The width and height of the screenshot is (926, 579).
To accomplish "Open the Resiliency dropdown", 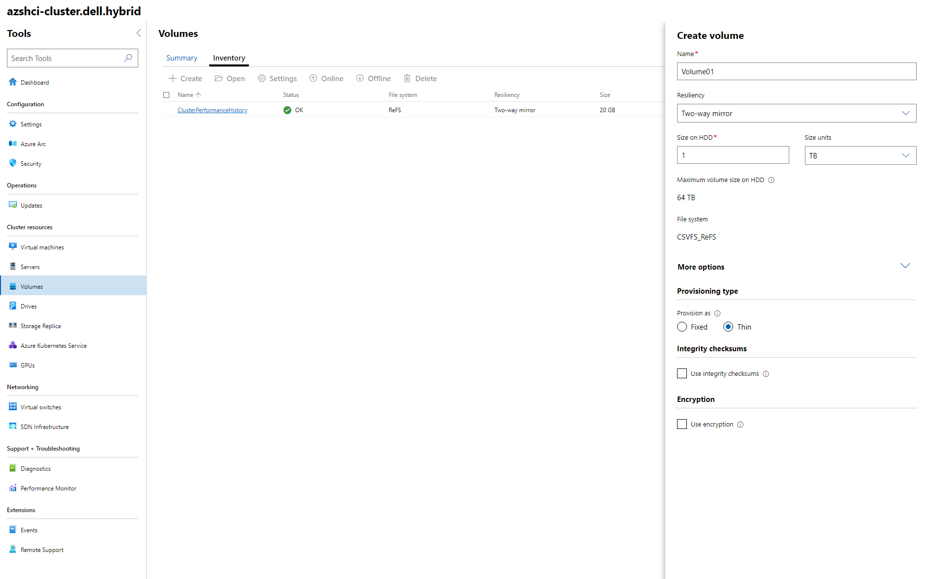I will pyautogui.click(x=796, y=114).
